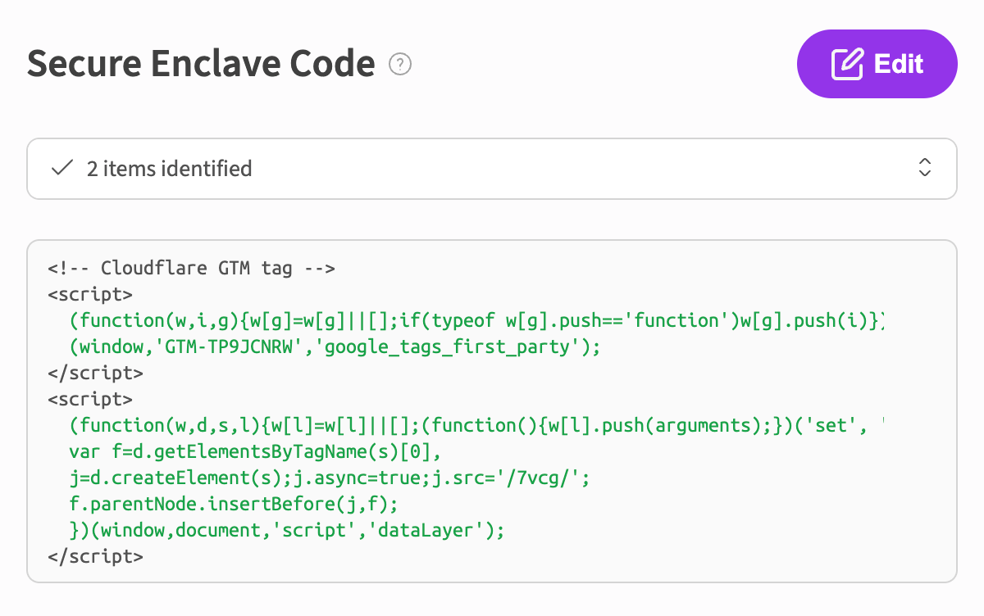Expand the '2 items identified' dropdown
The image size is (984, 616).
tap(492, 169)
